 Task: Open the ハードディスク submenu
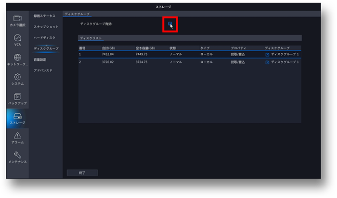pyautogui.click(x=44, y=37)
